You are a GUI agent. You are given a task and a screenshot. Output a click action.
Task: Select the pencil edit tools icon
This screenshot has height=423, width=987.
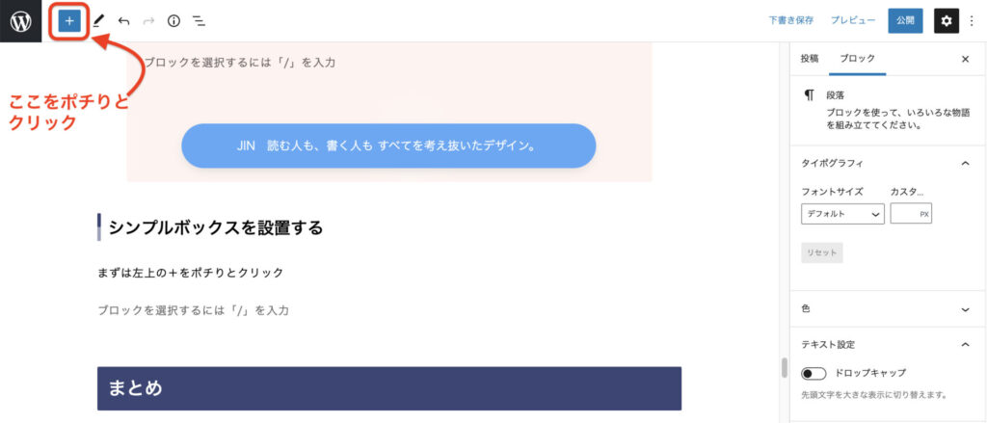[x=98, y=21]
